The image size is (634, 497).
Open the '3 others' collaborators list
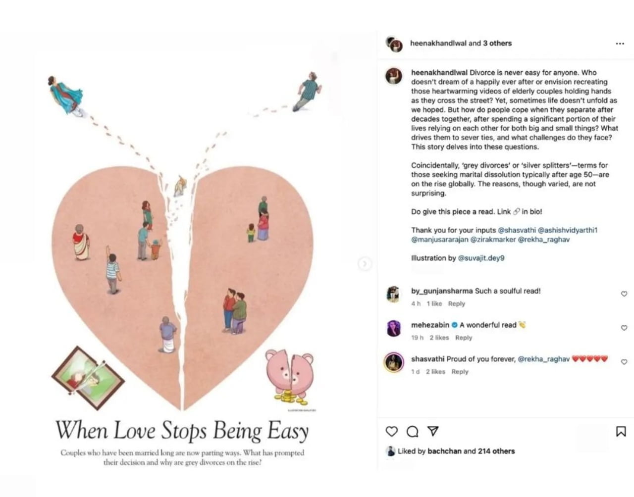[x=497, y=43]
